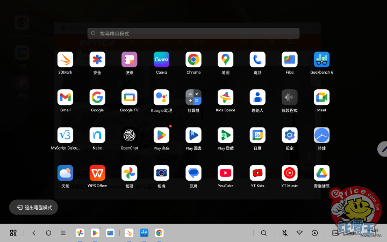Open Google Photos from the app grid

[130, 173]
